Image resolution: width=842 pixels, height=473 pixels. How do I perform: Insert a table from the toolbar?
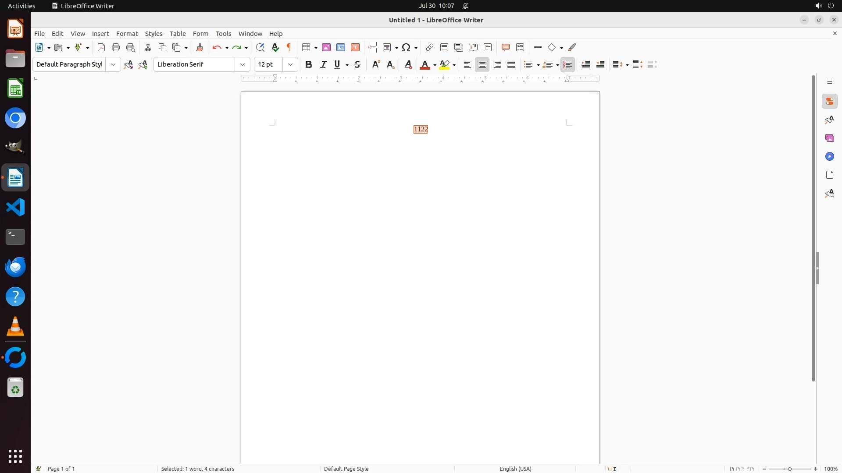[x=307, y=47]
